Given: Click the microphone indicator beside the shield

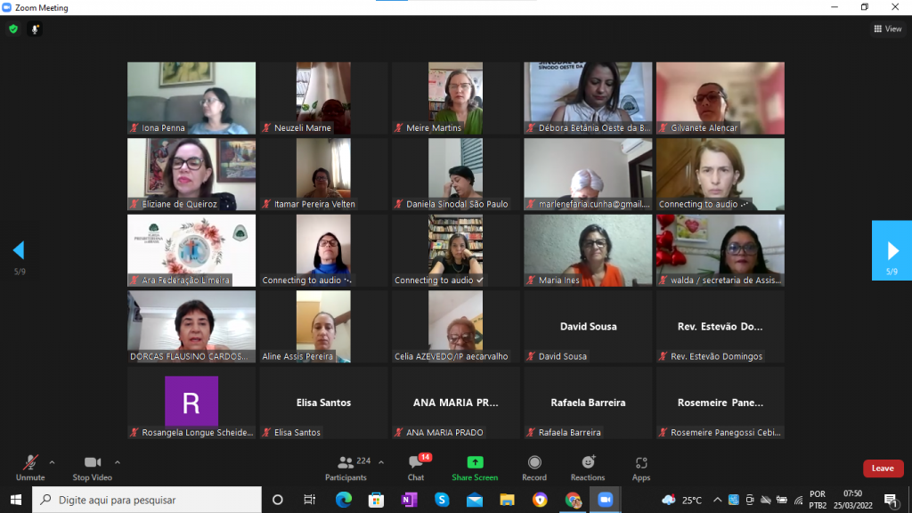Looking at the screenshot, I should [36, 28].
